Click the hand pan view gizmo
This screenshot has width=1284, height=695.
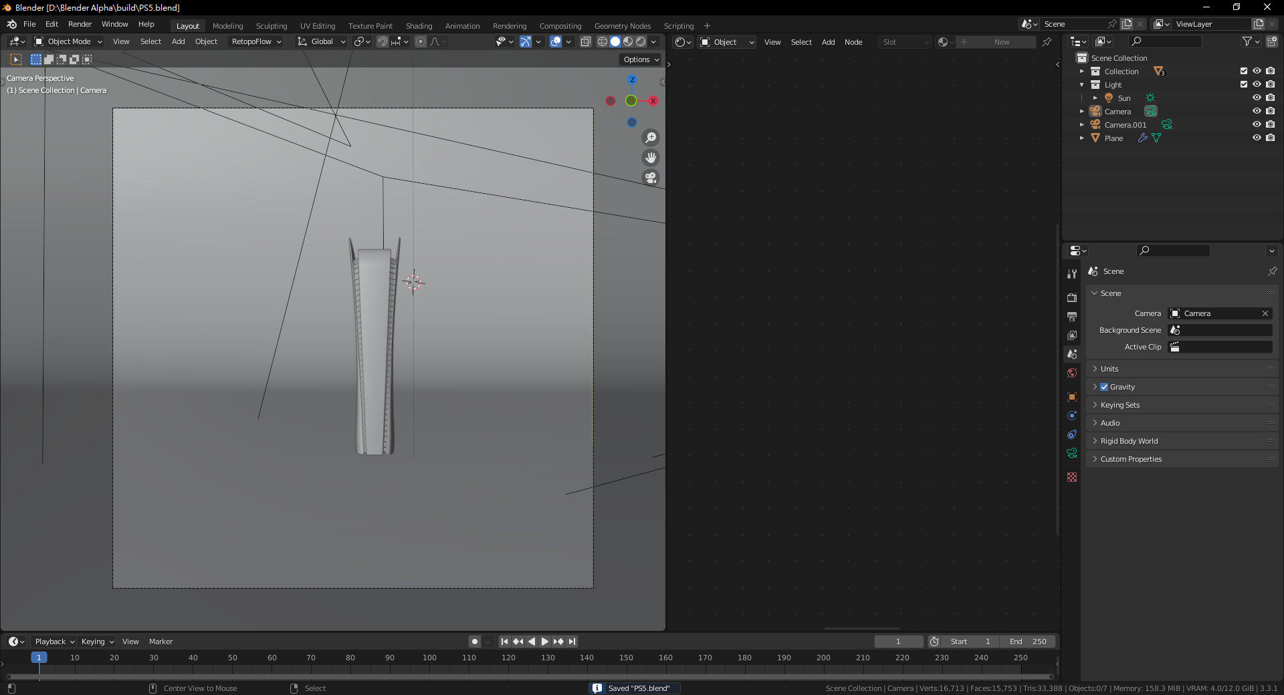point(650,158)
